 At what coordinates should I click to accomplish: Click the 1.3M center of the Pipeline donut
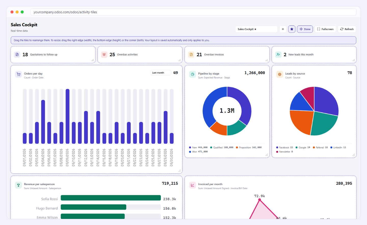[227, 111]
